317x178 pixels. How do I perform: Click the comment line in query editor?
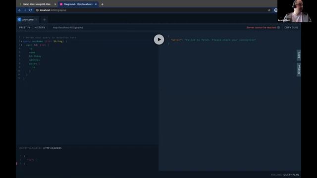(x=50, y=38)
